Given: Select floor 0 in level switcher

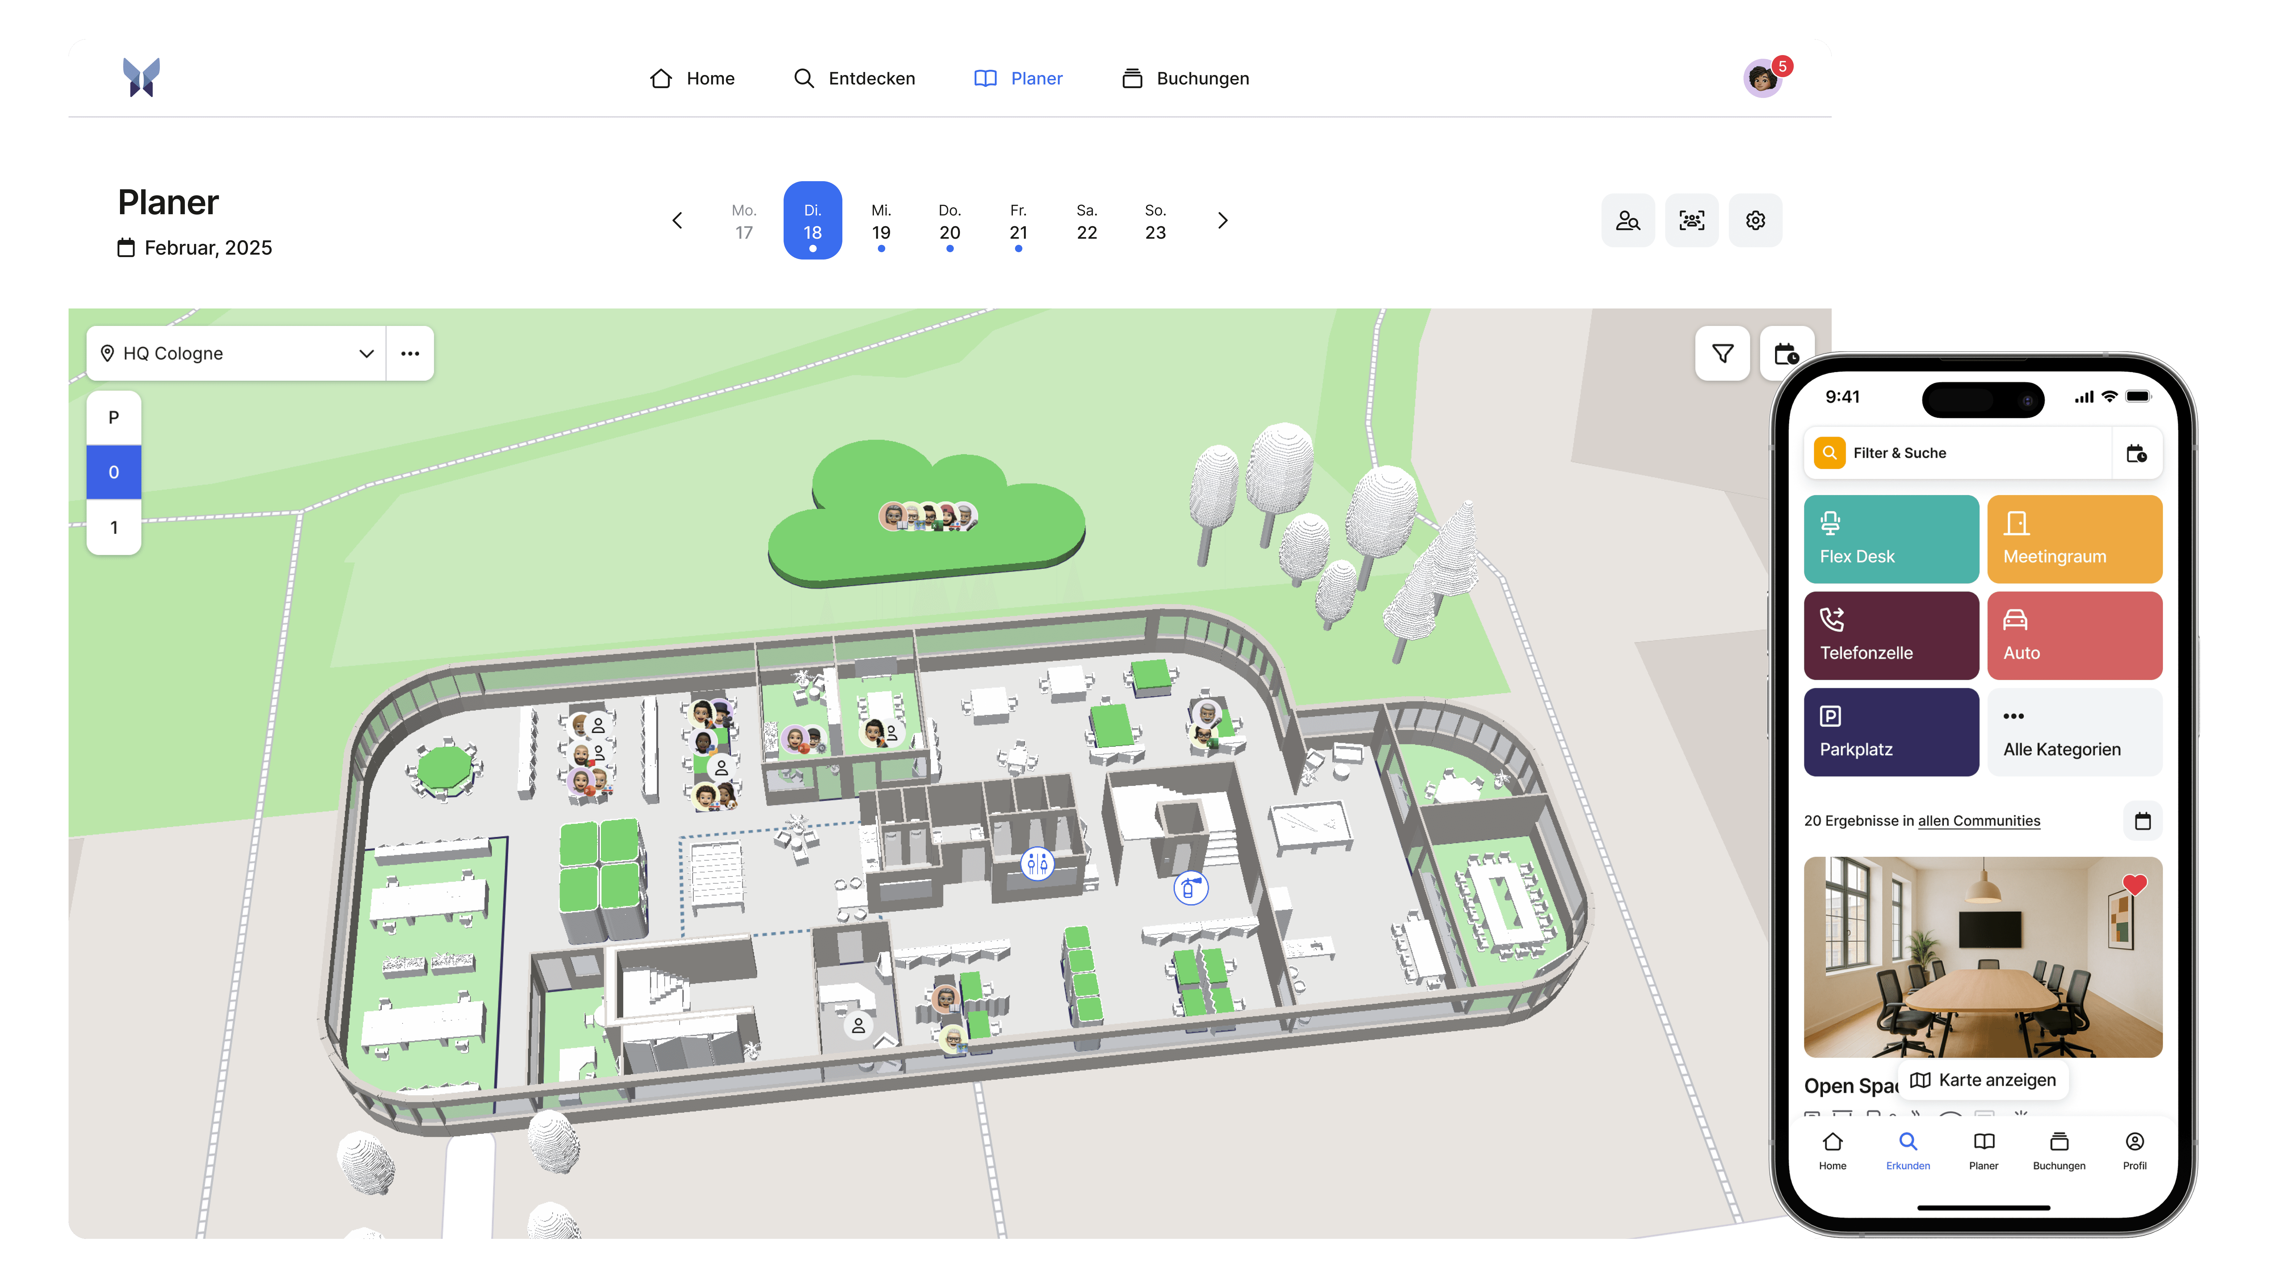Looking at the screenshot, I should pyautogui.click(x=114, y=472).
